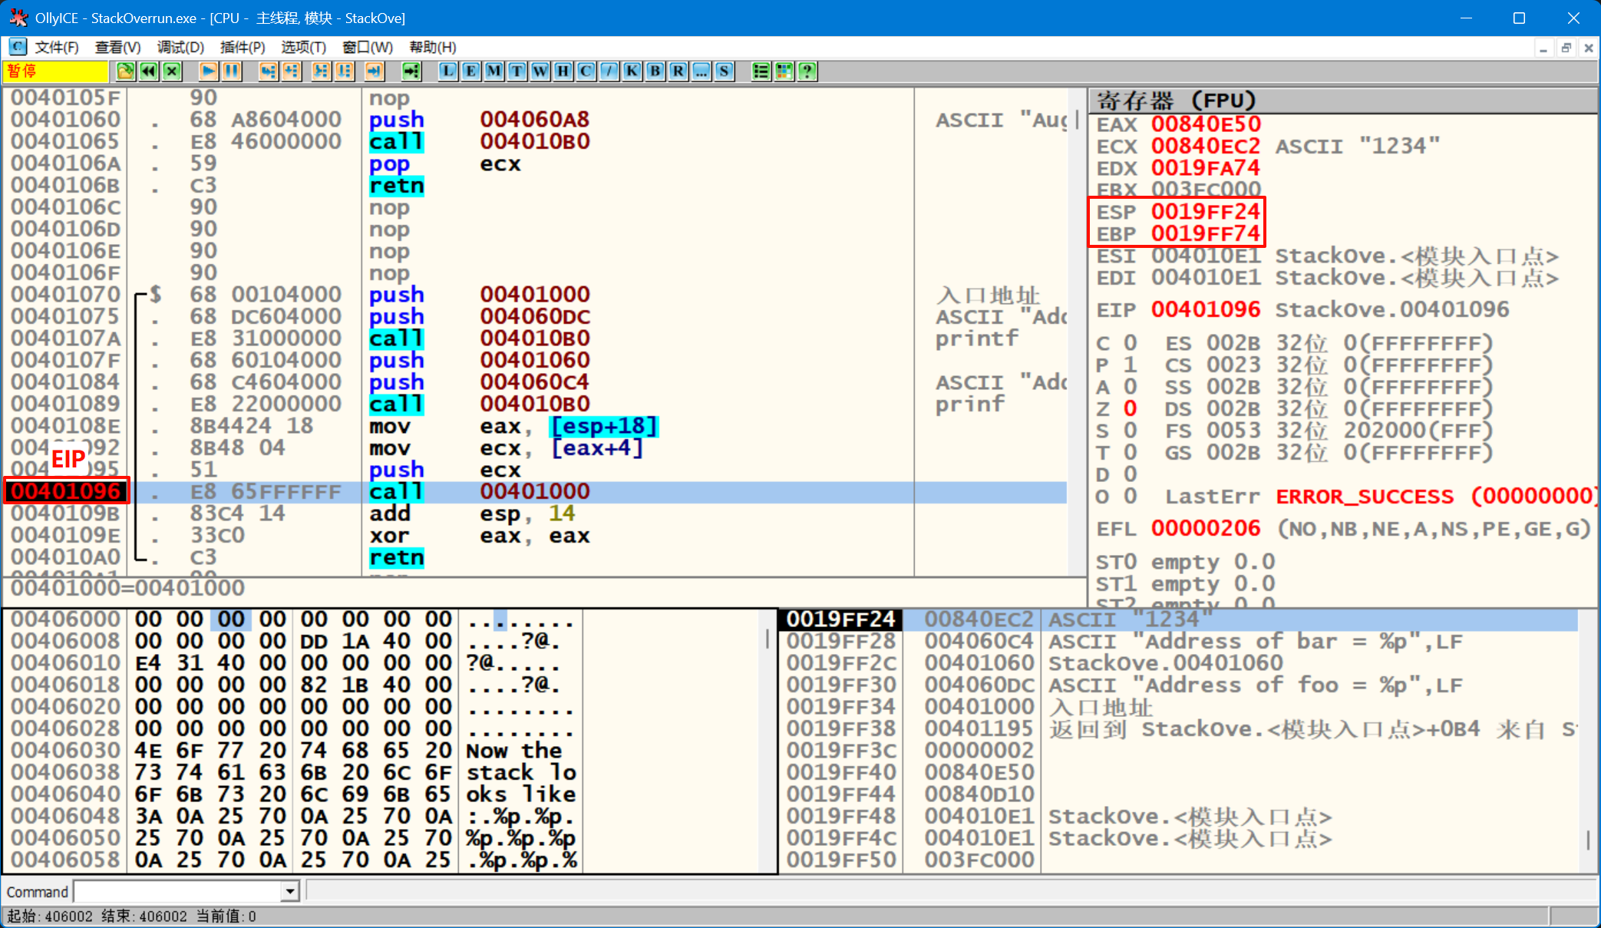Expand the Command box dropdown arrow
This screenshot has width=1601, height=928.
coord(289,891)
